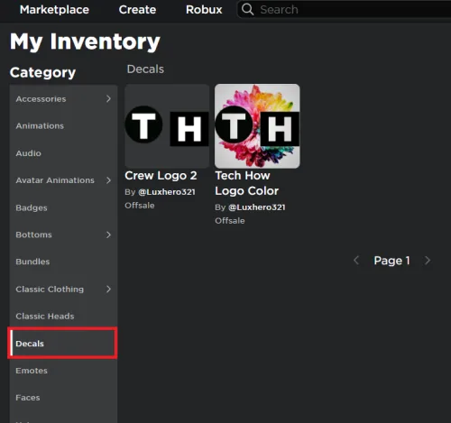Viewport: 451px width, 423px height.
Task: Click the search magnifier icon
Action: click(247, 9)
